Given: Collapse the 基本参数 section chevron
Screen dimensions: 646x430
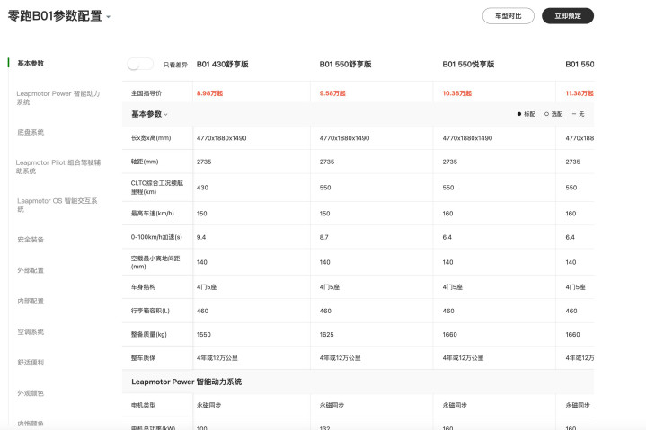Looking at the screenshot, I should pyautogui.click(x=166, y=115).
